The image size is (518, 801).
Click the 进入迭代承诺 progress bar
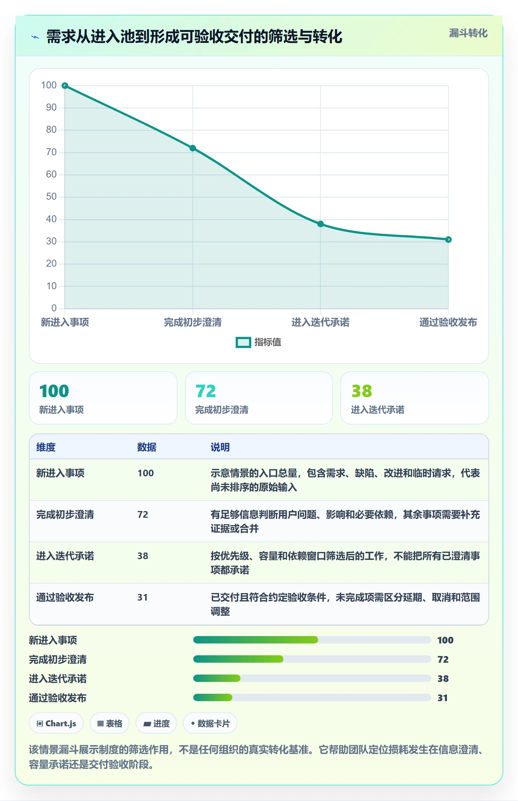click(312, 678)
